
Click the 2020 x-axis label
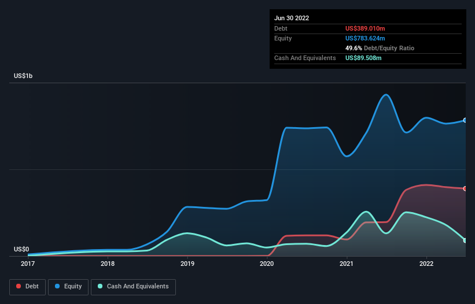pos(267,264)
